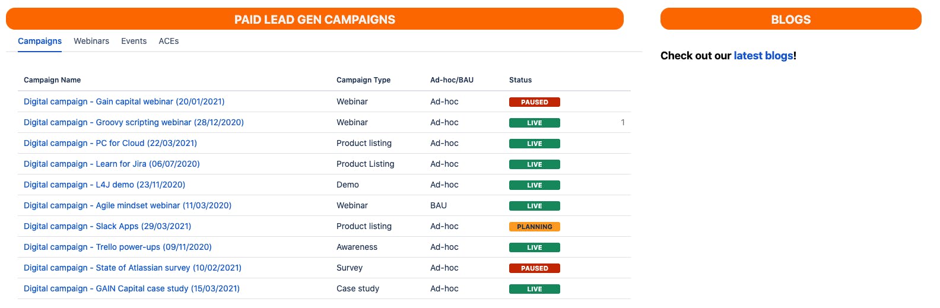Select Agile mindset webinar campaign link
940x308 pixels.
click(128, 205)
